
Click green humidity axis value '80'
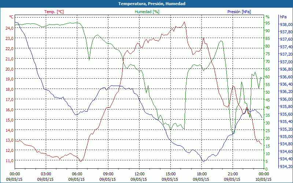(268, 46)
